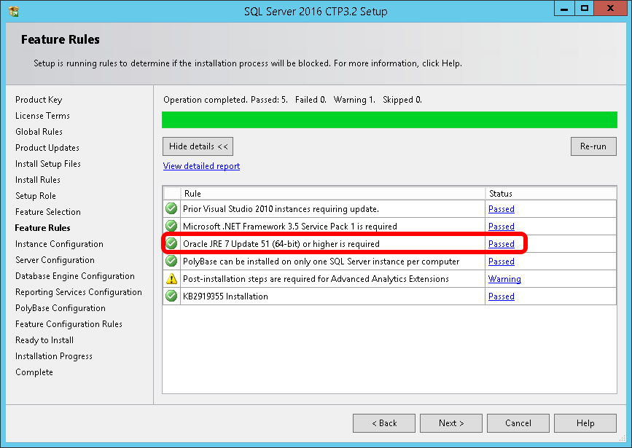632x448 pixels.
Task: Click Operation completed summary text
Action: 292,100
